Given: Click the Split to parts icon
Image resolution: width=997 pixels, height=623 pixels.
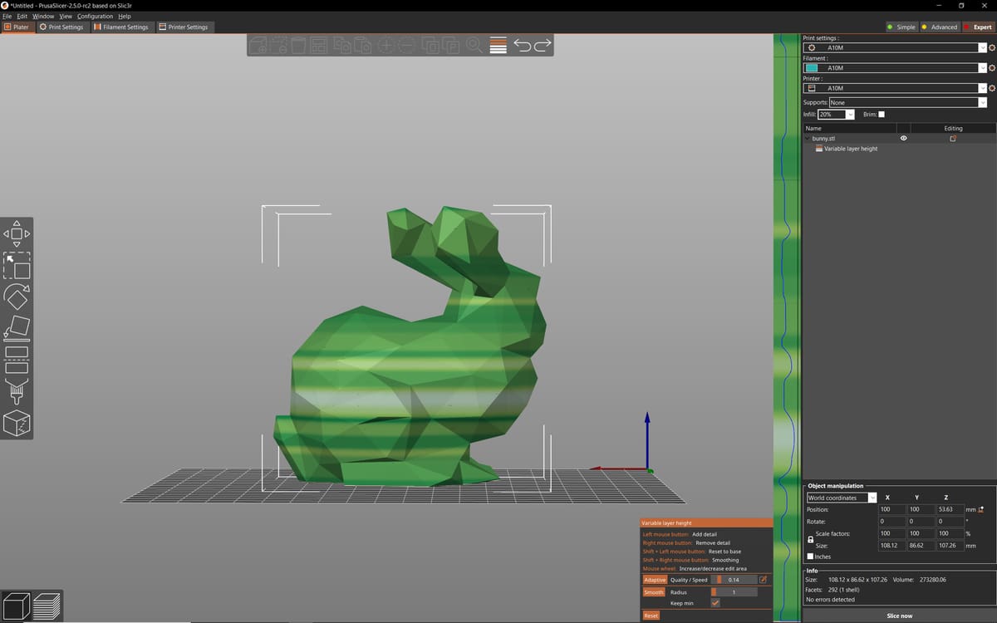Looking at the screenshot, I should (x=450, y=45).
